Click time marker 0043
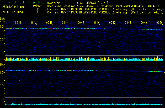Screen dimensions: 165x108 pos(49,23)
